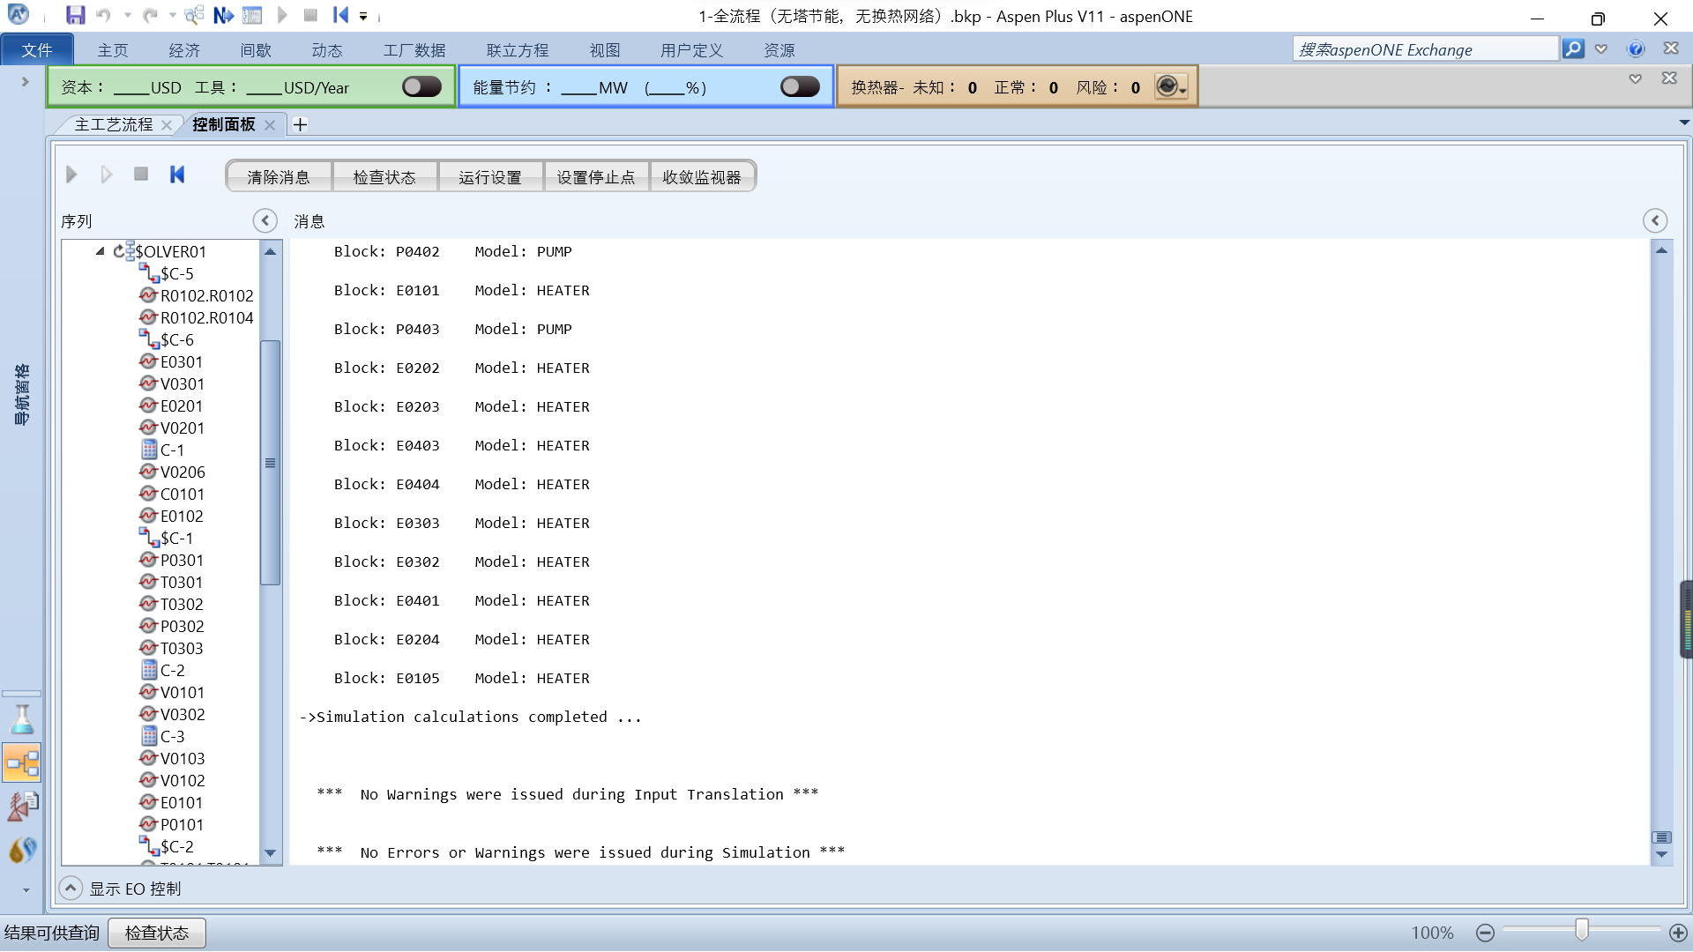Image resolution: width=1693 pixels, height=952 pixels.
Task: Collapse the 序列 sequence panel chevron
Action: coord(265,220)
